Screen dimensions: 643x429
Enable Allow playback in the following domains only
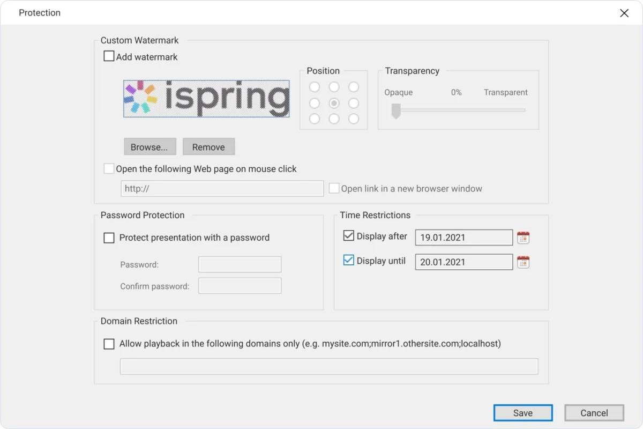point(109,344)
